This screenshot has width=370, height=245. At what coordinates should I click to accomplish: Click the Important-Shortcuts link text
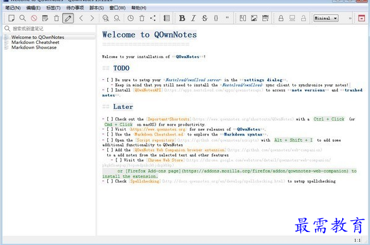169,119
